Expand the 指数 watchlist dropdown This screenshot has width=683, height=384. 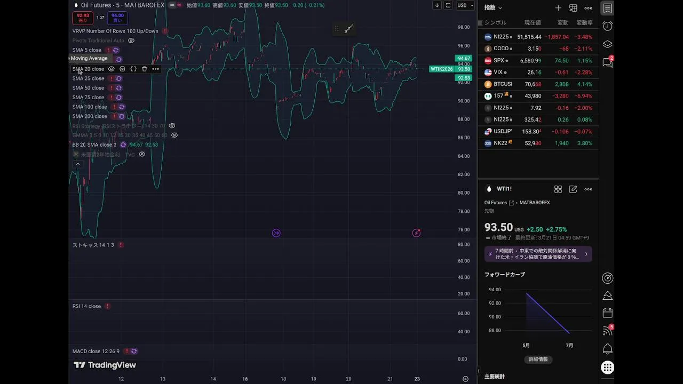(x=493, y=8)
